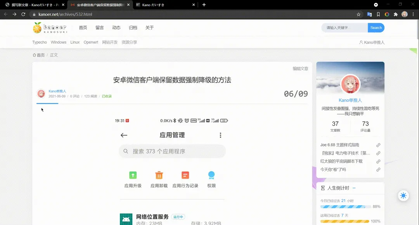Open the tab search dropdown arrow
Screen dimensions: 419x225
pos(376,5)
